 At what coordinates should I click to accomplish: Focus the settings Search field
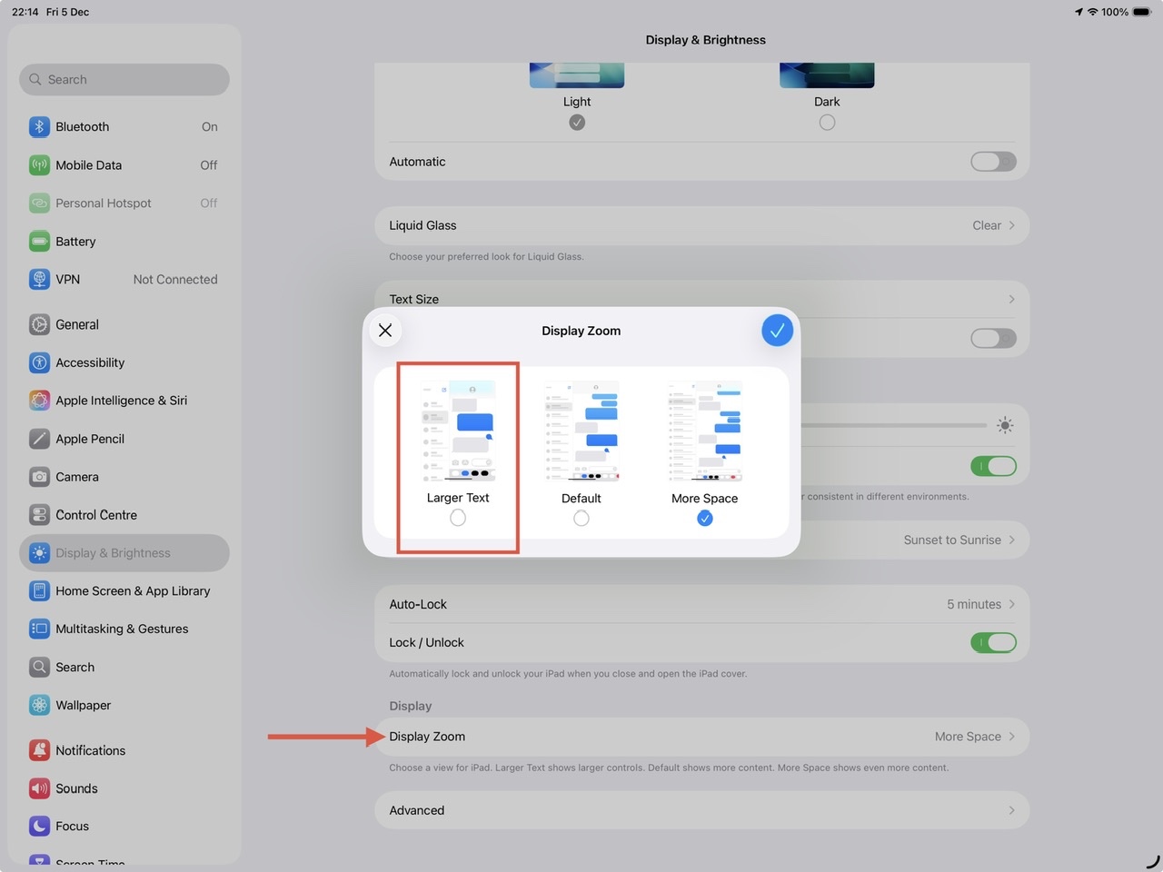(124, 80)
